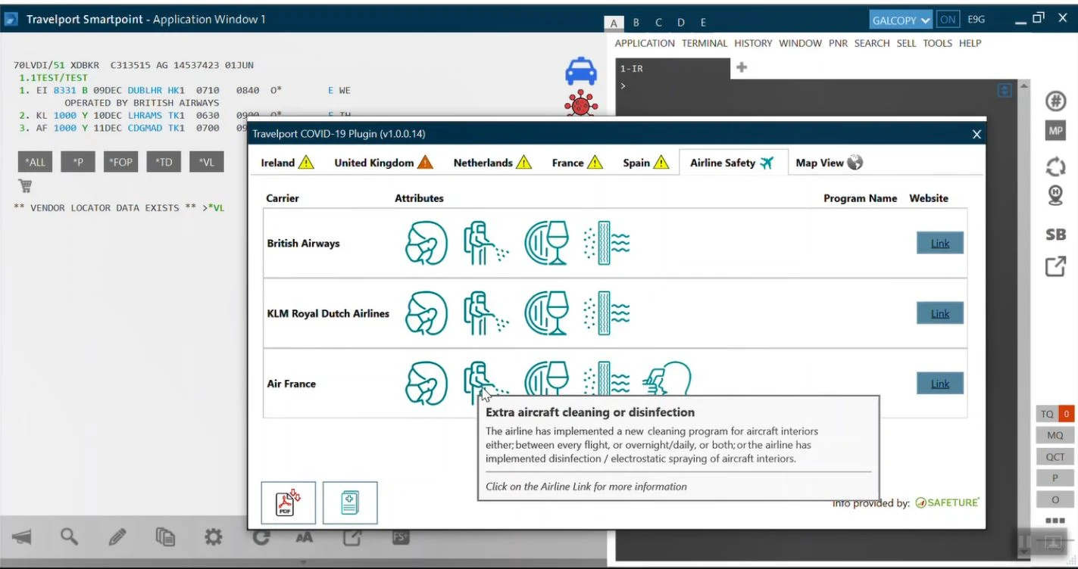The image size is (1078, 569).
Task: Open the HISTORY menu
Action: click(753, 43)
